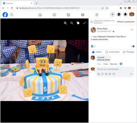The image size is (137, 123).
Task: Zoom in on the photo
Action: click(x=65, y=23)
